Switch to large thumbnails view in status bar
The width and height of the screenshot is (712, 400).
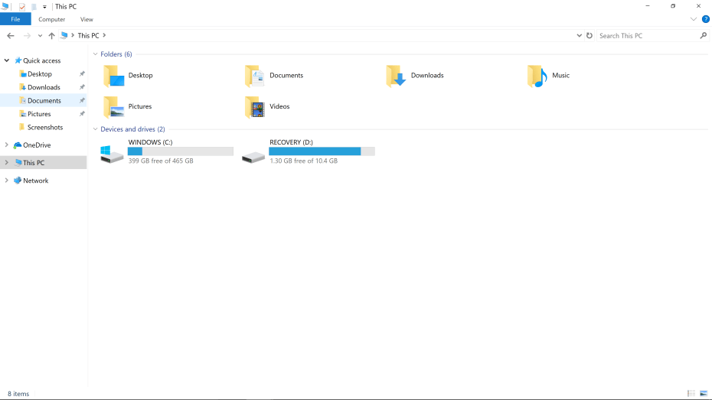[704, 393]
